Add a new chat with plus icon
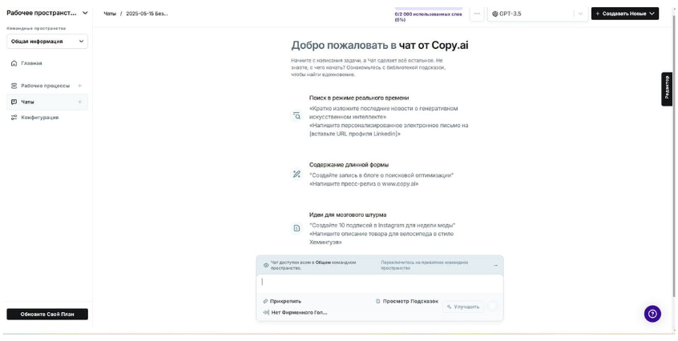 click(79, 102)
